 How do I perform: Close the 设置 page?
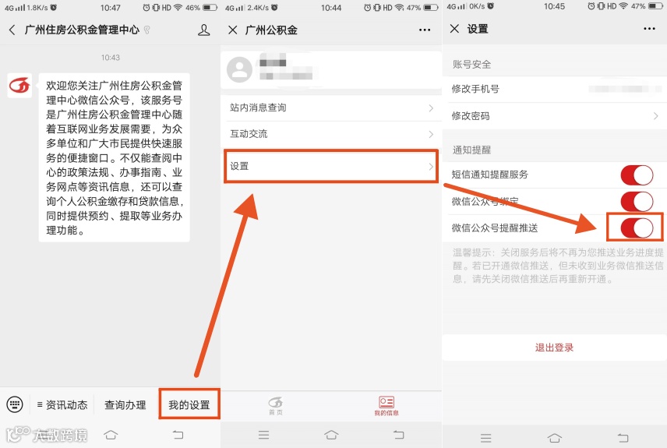pyautogui.click(x=454, y=29)
